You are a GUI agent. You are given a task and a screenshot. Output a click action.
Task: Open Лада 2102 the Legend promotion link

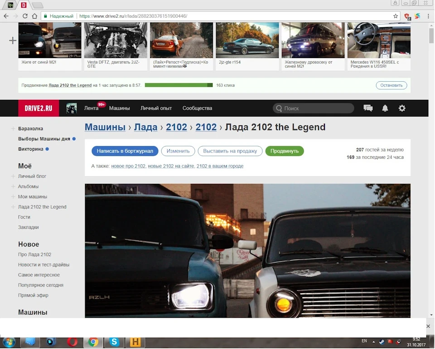pyautogui.click(x=70, y=85)
